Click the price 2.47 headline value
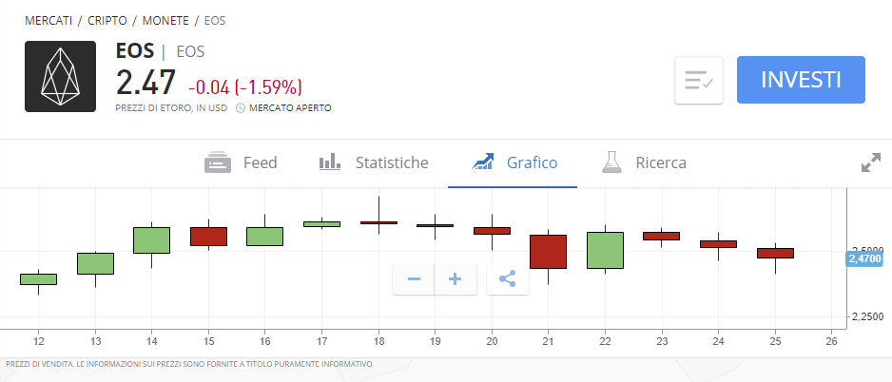 (146, 83)
